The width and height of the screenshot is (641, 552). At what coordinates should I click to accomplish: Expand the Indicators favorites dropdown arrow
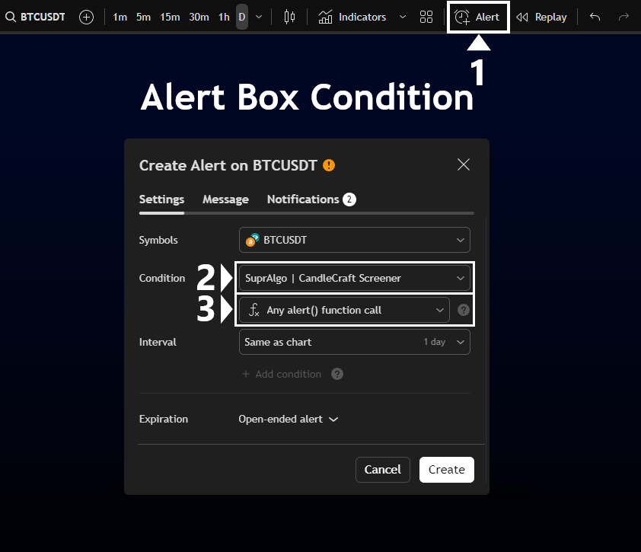[x=403, y=18]
